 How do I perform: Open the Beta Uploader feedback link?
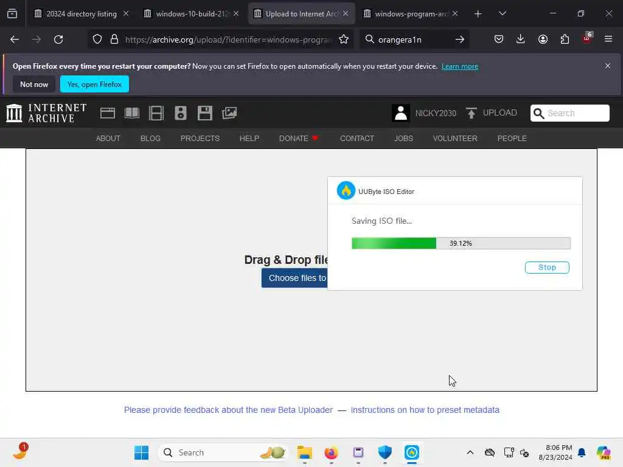coord(228,410)
